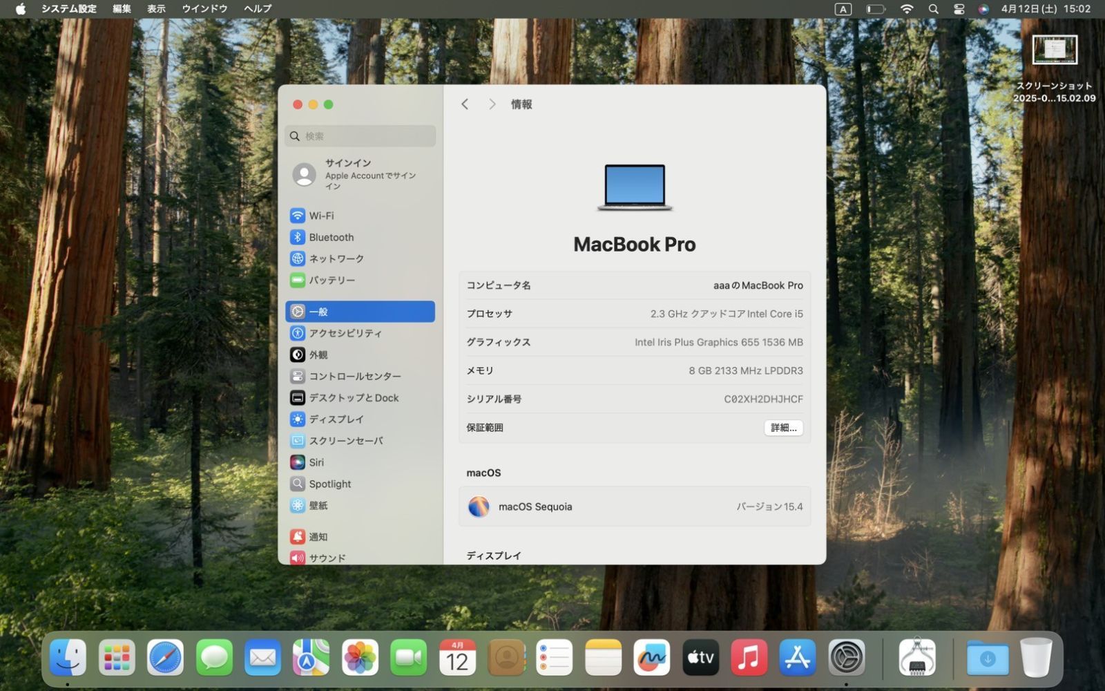Open サウンド settings in sidebar
The width and height of the screenshot is (1105, 691).
pos(360,557)
